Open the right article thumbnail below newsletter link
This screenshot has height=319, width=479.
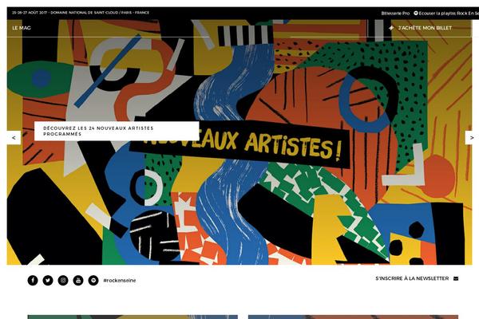click(x=353, y=317)
